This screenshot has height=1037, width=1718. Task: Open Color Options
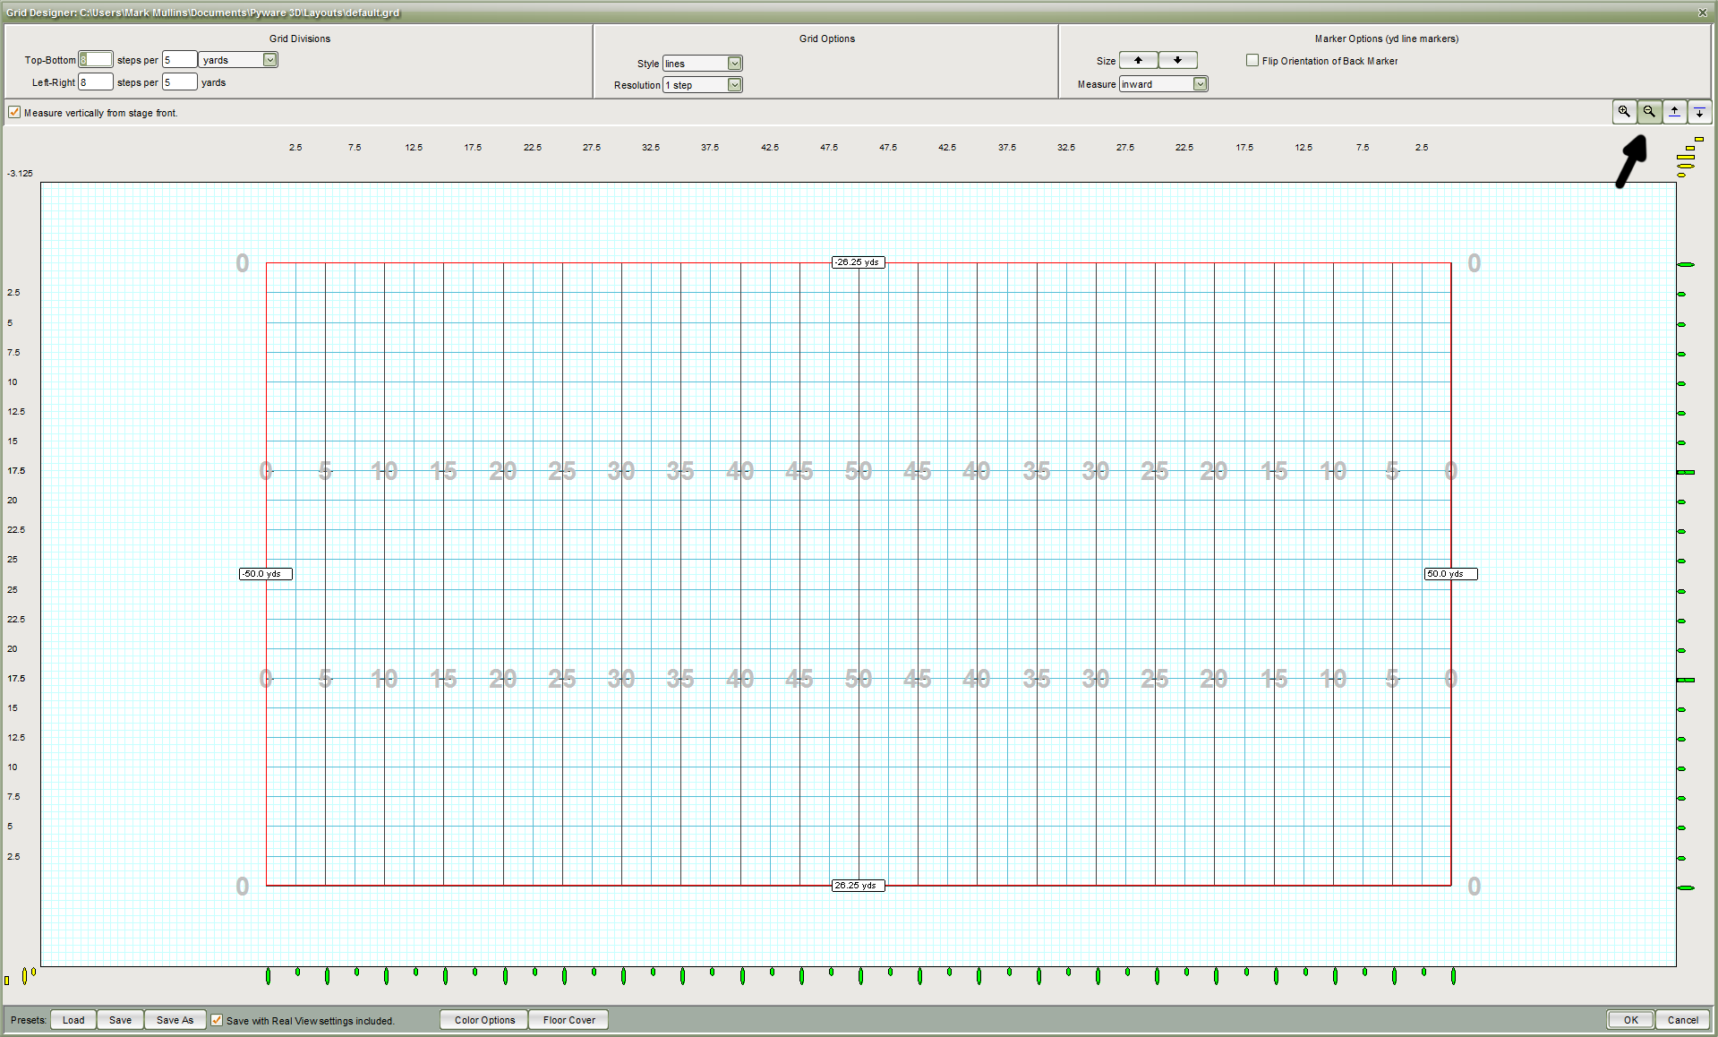pyautogui.click(x=484, y=1020)
